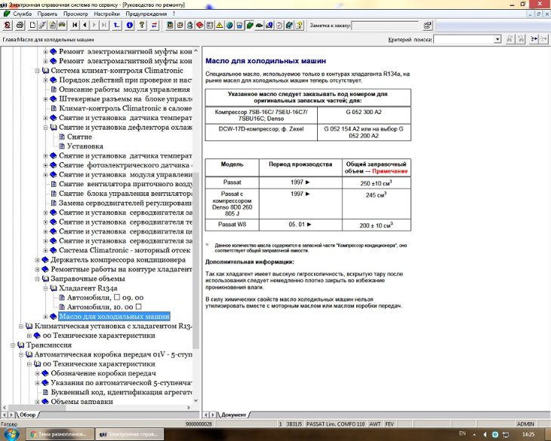Switch to the Документ tab
The image size is (551, 441).
pyautogui.click(x=233, y=415)
